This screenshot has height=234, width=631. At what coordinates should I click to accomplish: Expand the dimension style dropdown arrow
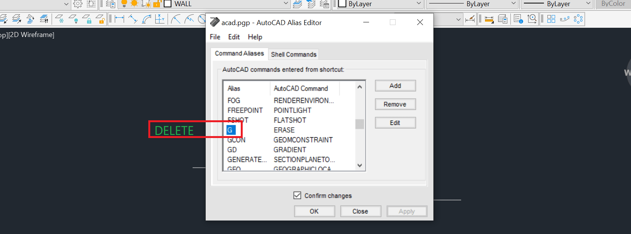(458, 19)
